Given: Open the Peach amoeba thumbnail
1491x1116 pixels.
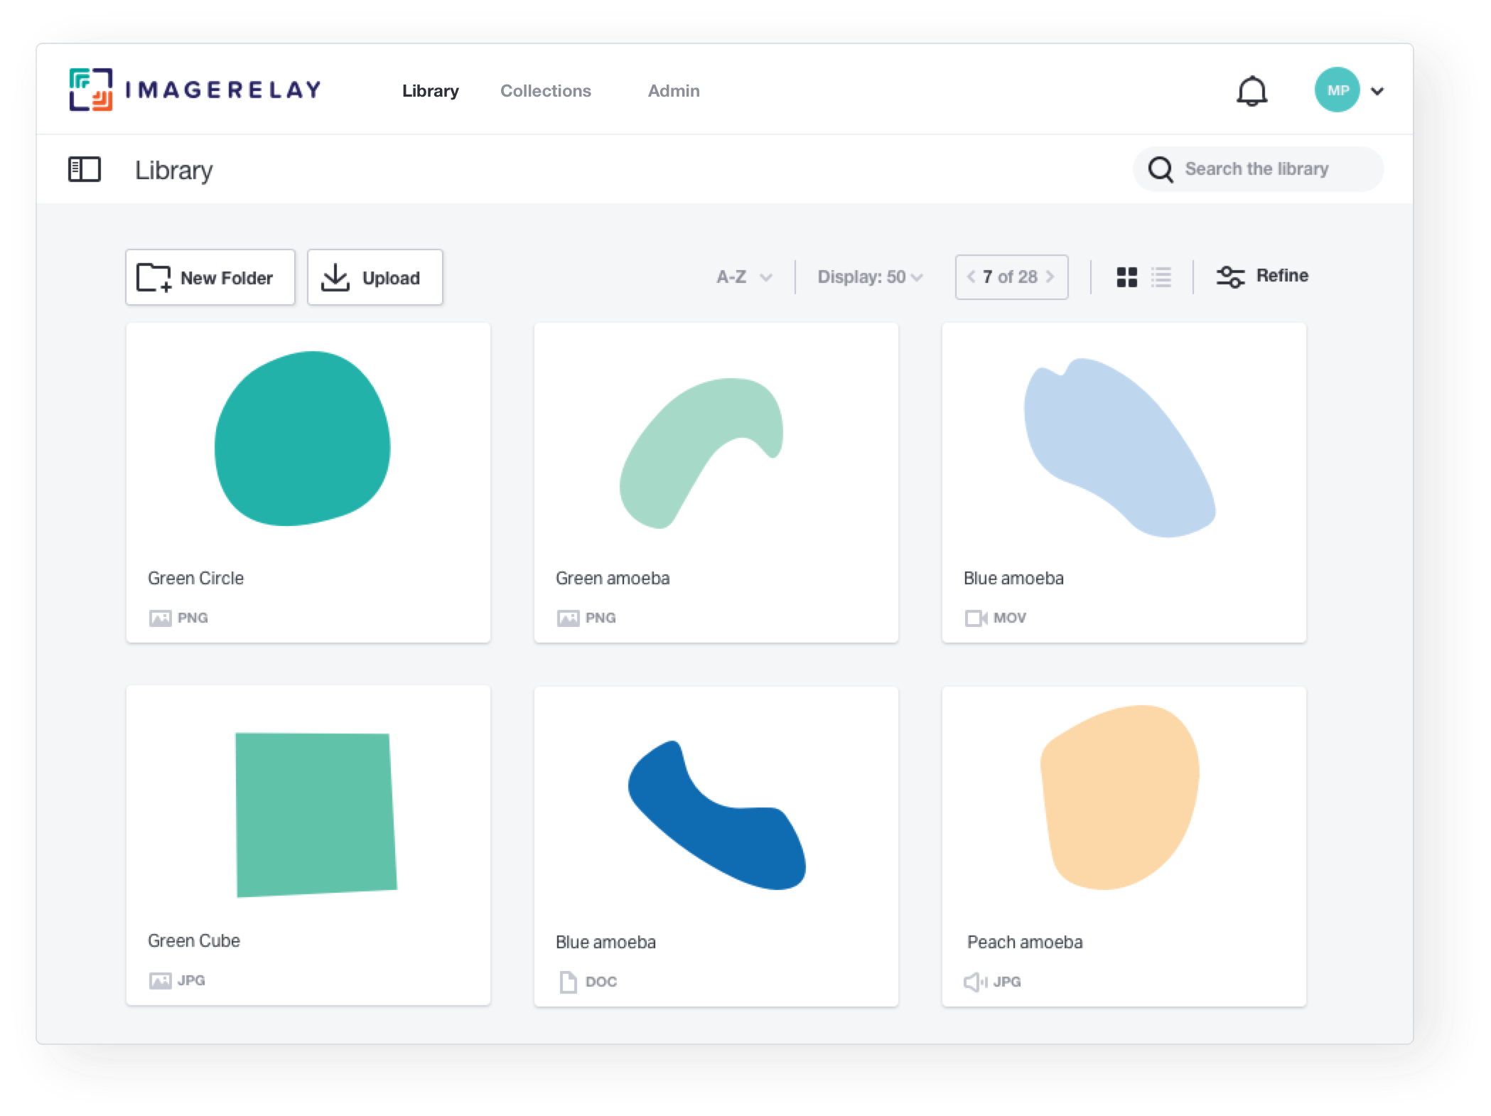Looking at the screenshot, I should point(1120,798).
